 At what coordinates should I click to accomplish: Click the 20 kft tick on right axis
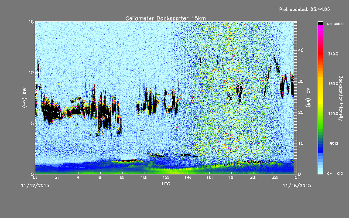pos(301,112)
